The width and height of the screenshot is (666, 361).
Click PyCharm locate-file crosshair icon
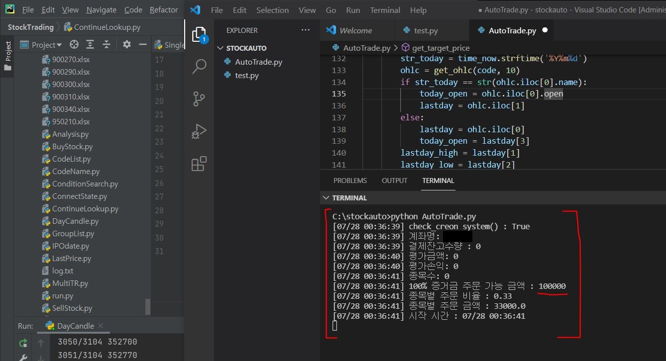[74, 45]
